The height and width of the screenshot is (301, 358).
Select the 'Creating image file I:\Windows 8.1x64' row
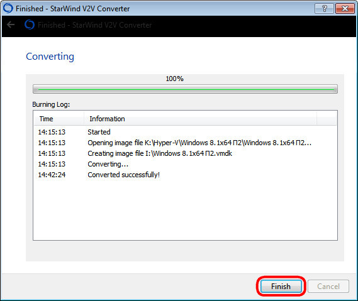point(185,153)
